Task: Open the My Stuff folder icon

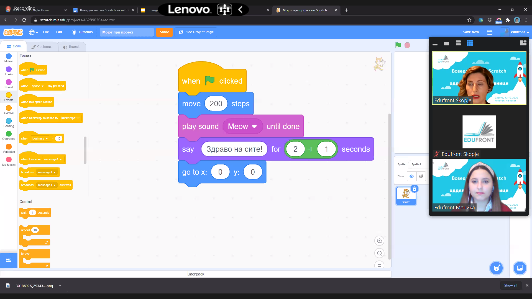Action: pos(490,32)
